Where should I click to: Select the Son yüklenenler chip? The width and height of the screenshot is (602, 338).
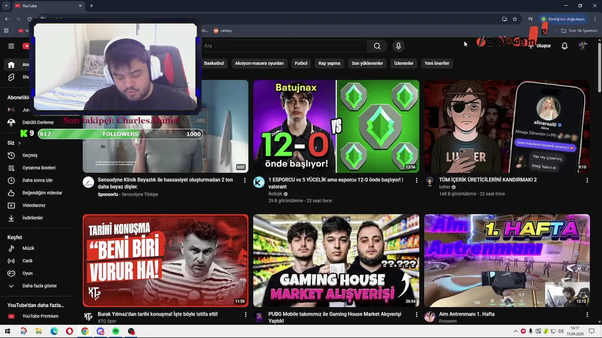tap(367, 63)
